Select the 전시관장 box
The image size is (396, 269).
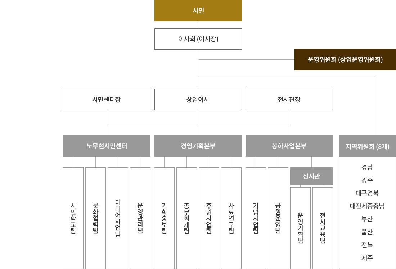(x=289, y=99)
